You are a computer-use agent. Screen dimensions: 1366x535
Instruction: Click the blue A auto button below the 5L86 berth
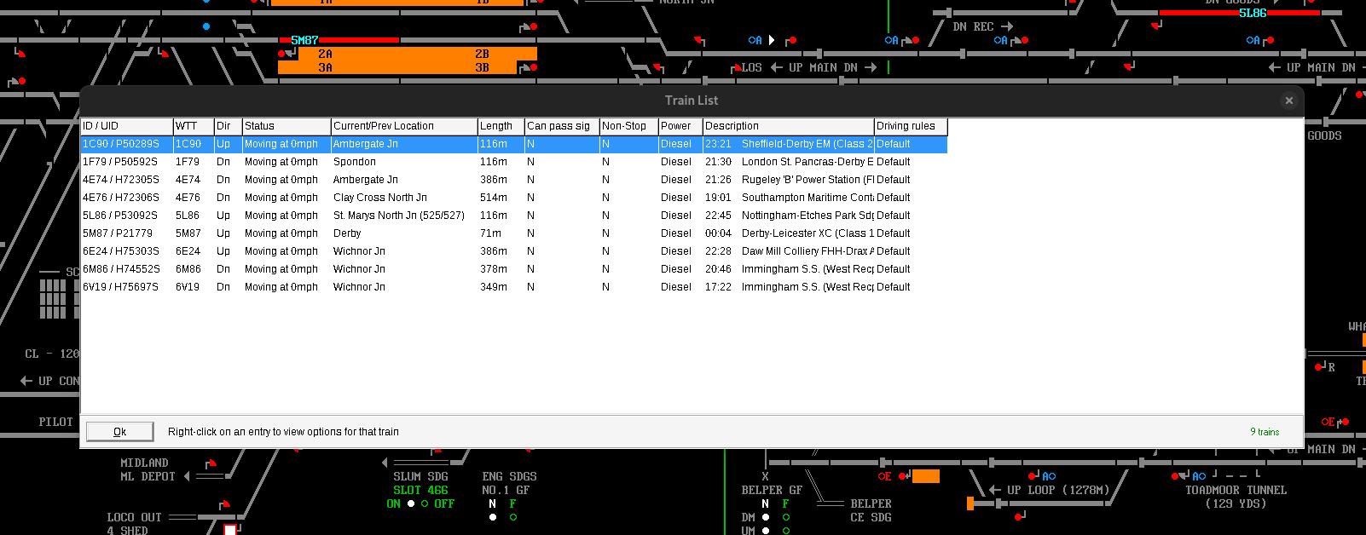[x=1253, y=40]
